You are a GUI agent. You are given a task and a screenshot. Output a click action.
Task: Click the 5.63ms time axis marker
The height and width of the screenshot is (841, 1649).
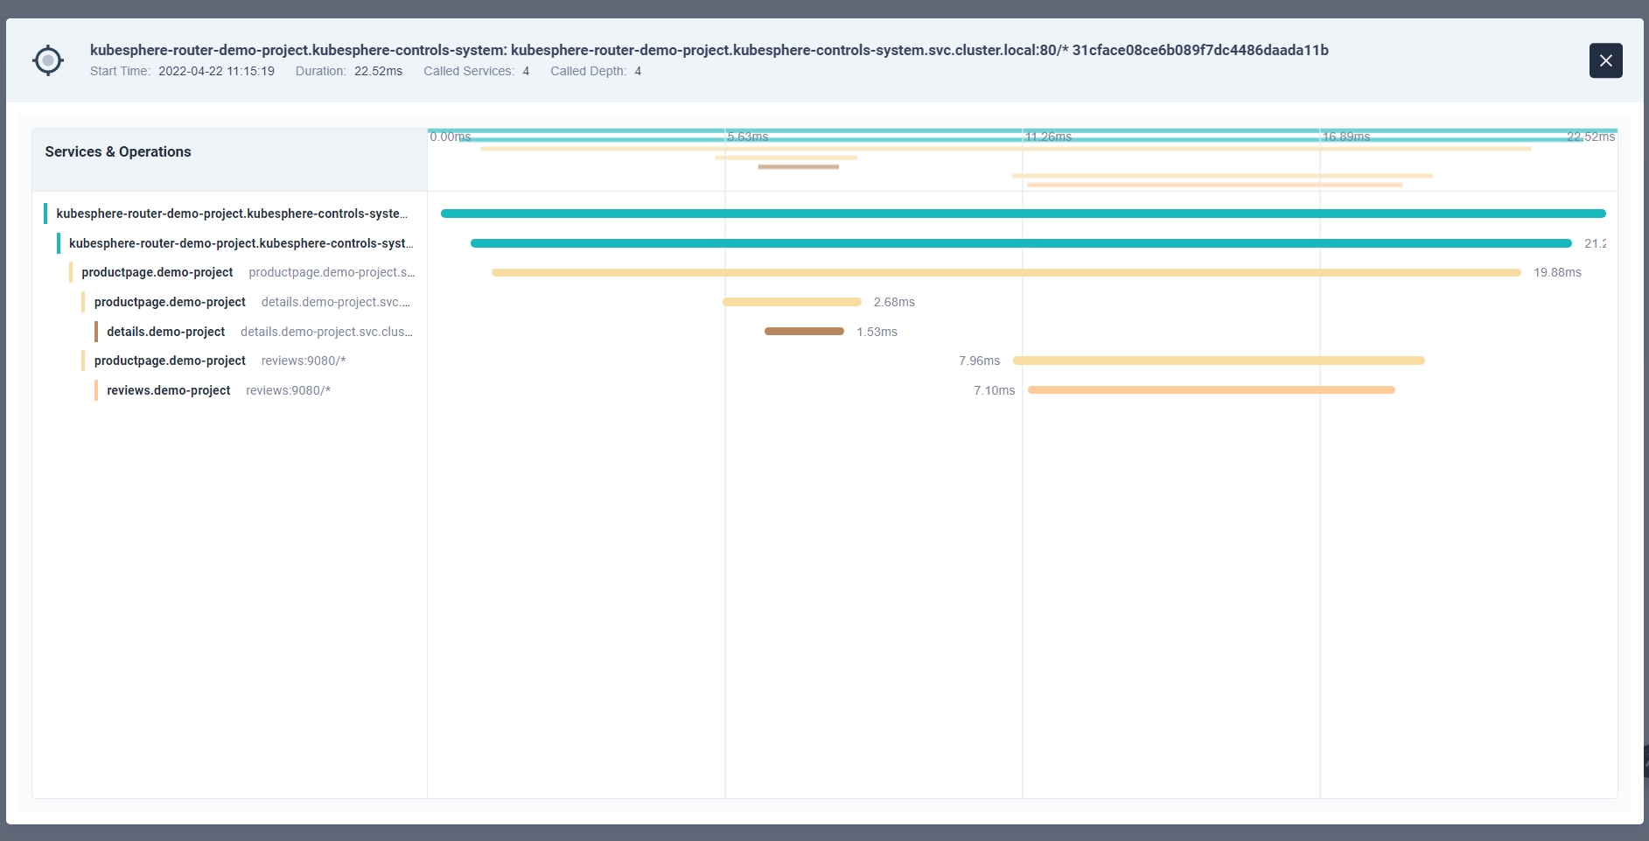[748, 137]
